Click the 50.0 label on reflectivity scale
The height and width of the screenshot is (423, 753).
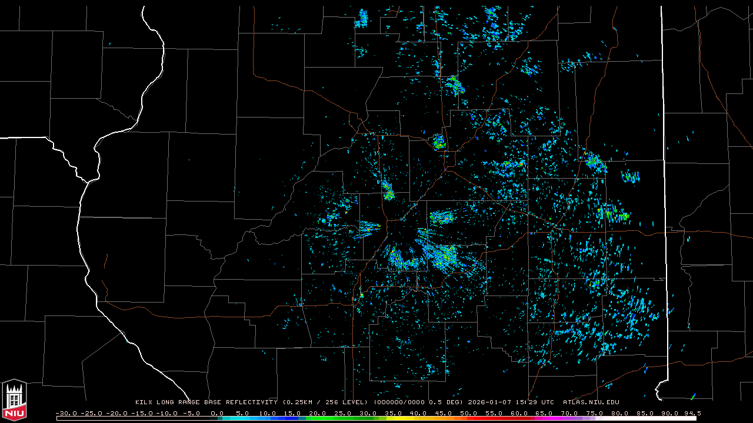[x=469, y=413]
